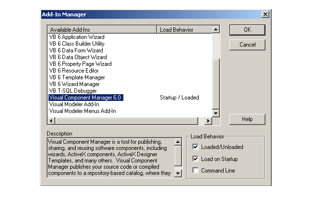Select VB 6 Wizard Manager add-in
Image resolution: width=312 pixels, height=198 pixels.
74,84
